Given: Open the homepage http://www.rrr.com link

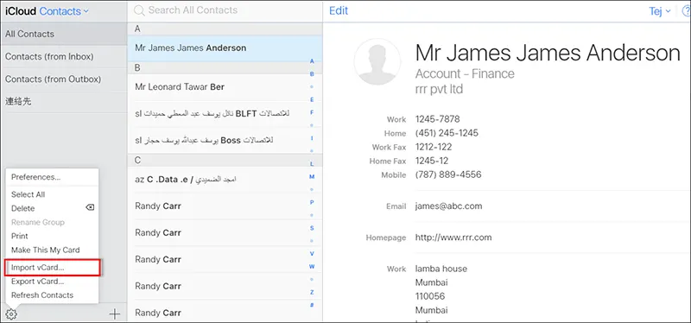Looking at the screenshot, I should click(x=453, y=237).
